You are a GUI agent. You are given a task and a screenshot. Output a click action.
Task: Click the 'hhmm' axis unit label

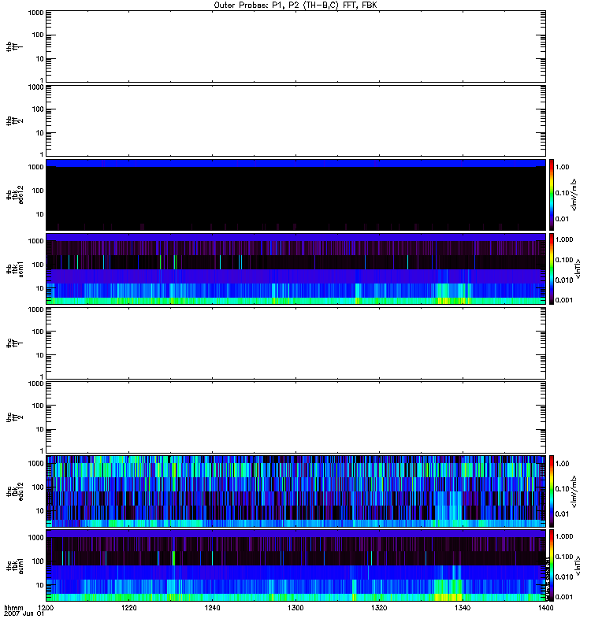point(13,607)
